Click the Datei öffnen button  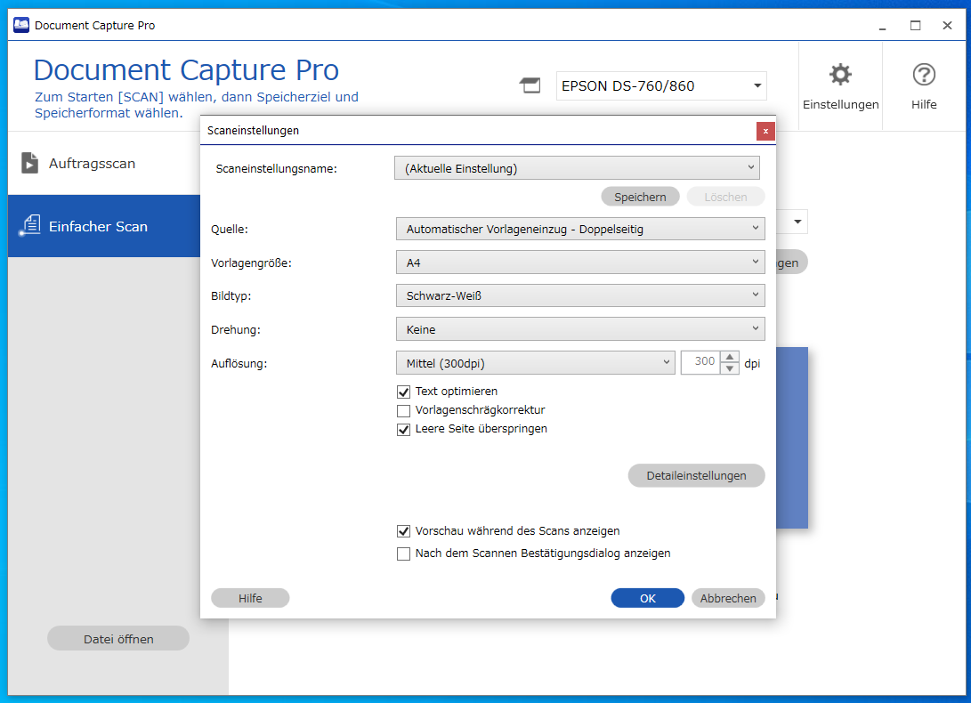[x=118, y=639]
